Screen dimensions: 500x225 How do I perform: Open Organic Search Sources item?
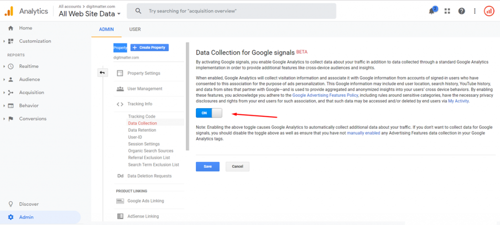[151, 151]
